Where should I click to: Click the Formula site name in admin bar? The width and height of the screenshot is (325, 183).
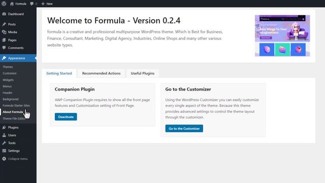point(21,4)
